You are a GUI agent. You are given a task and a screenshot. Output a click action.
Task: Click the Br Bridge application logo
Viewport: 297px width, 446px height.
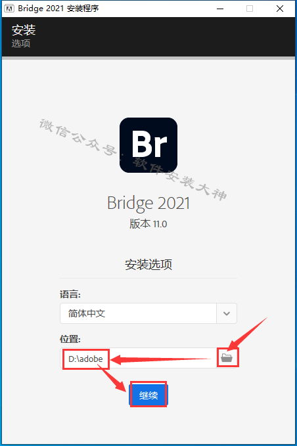(x=148, y=145)
